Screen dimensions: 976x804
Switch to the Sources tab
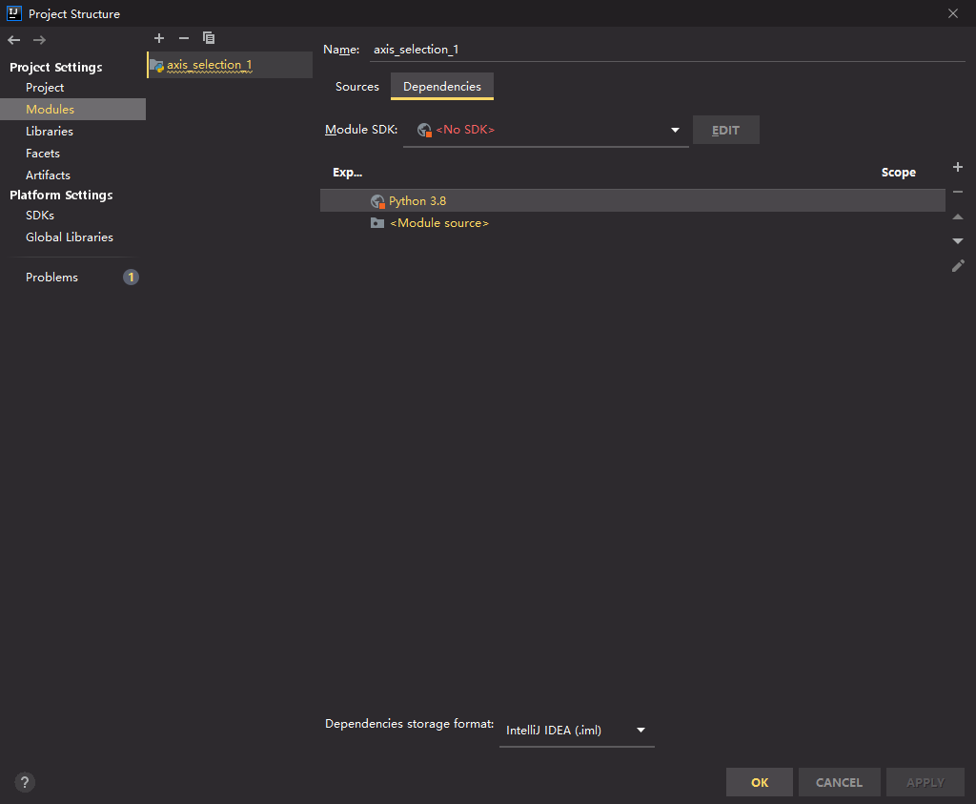[356, 87]
